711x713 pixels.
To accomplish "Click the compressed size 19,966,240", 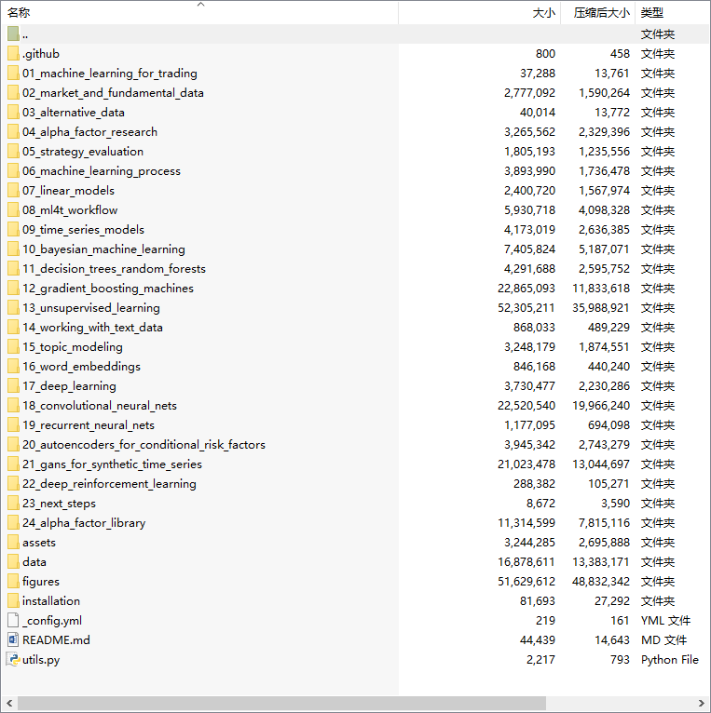I will (x=601, y=405).
